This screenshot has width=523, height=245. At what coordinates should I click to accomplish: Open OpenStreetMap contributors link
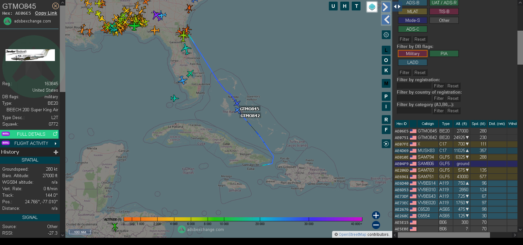(352, 234)
